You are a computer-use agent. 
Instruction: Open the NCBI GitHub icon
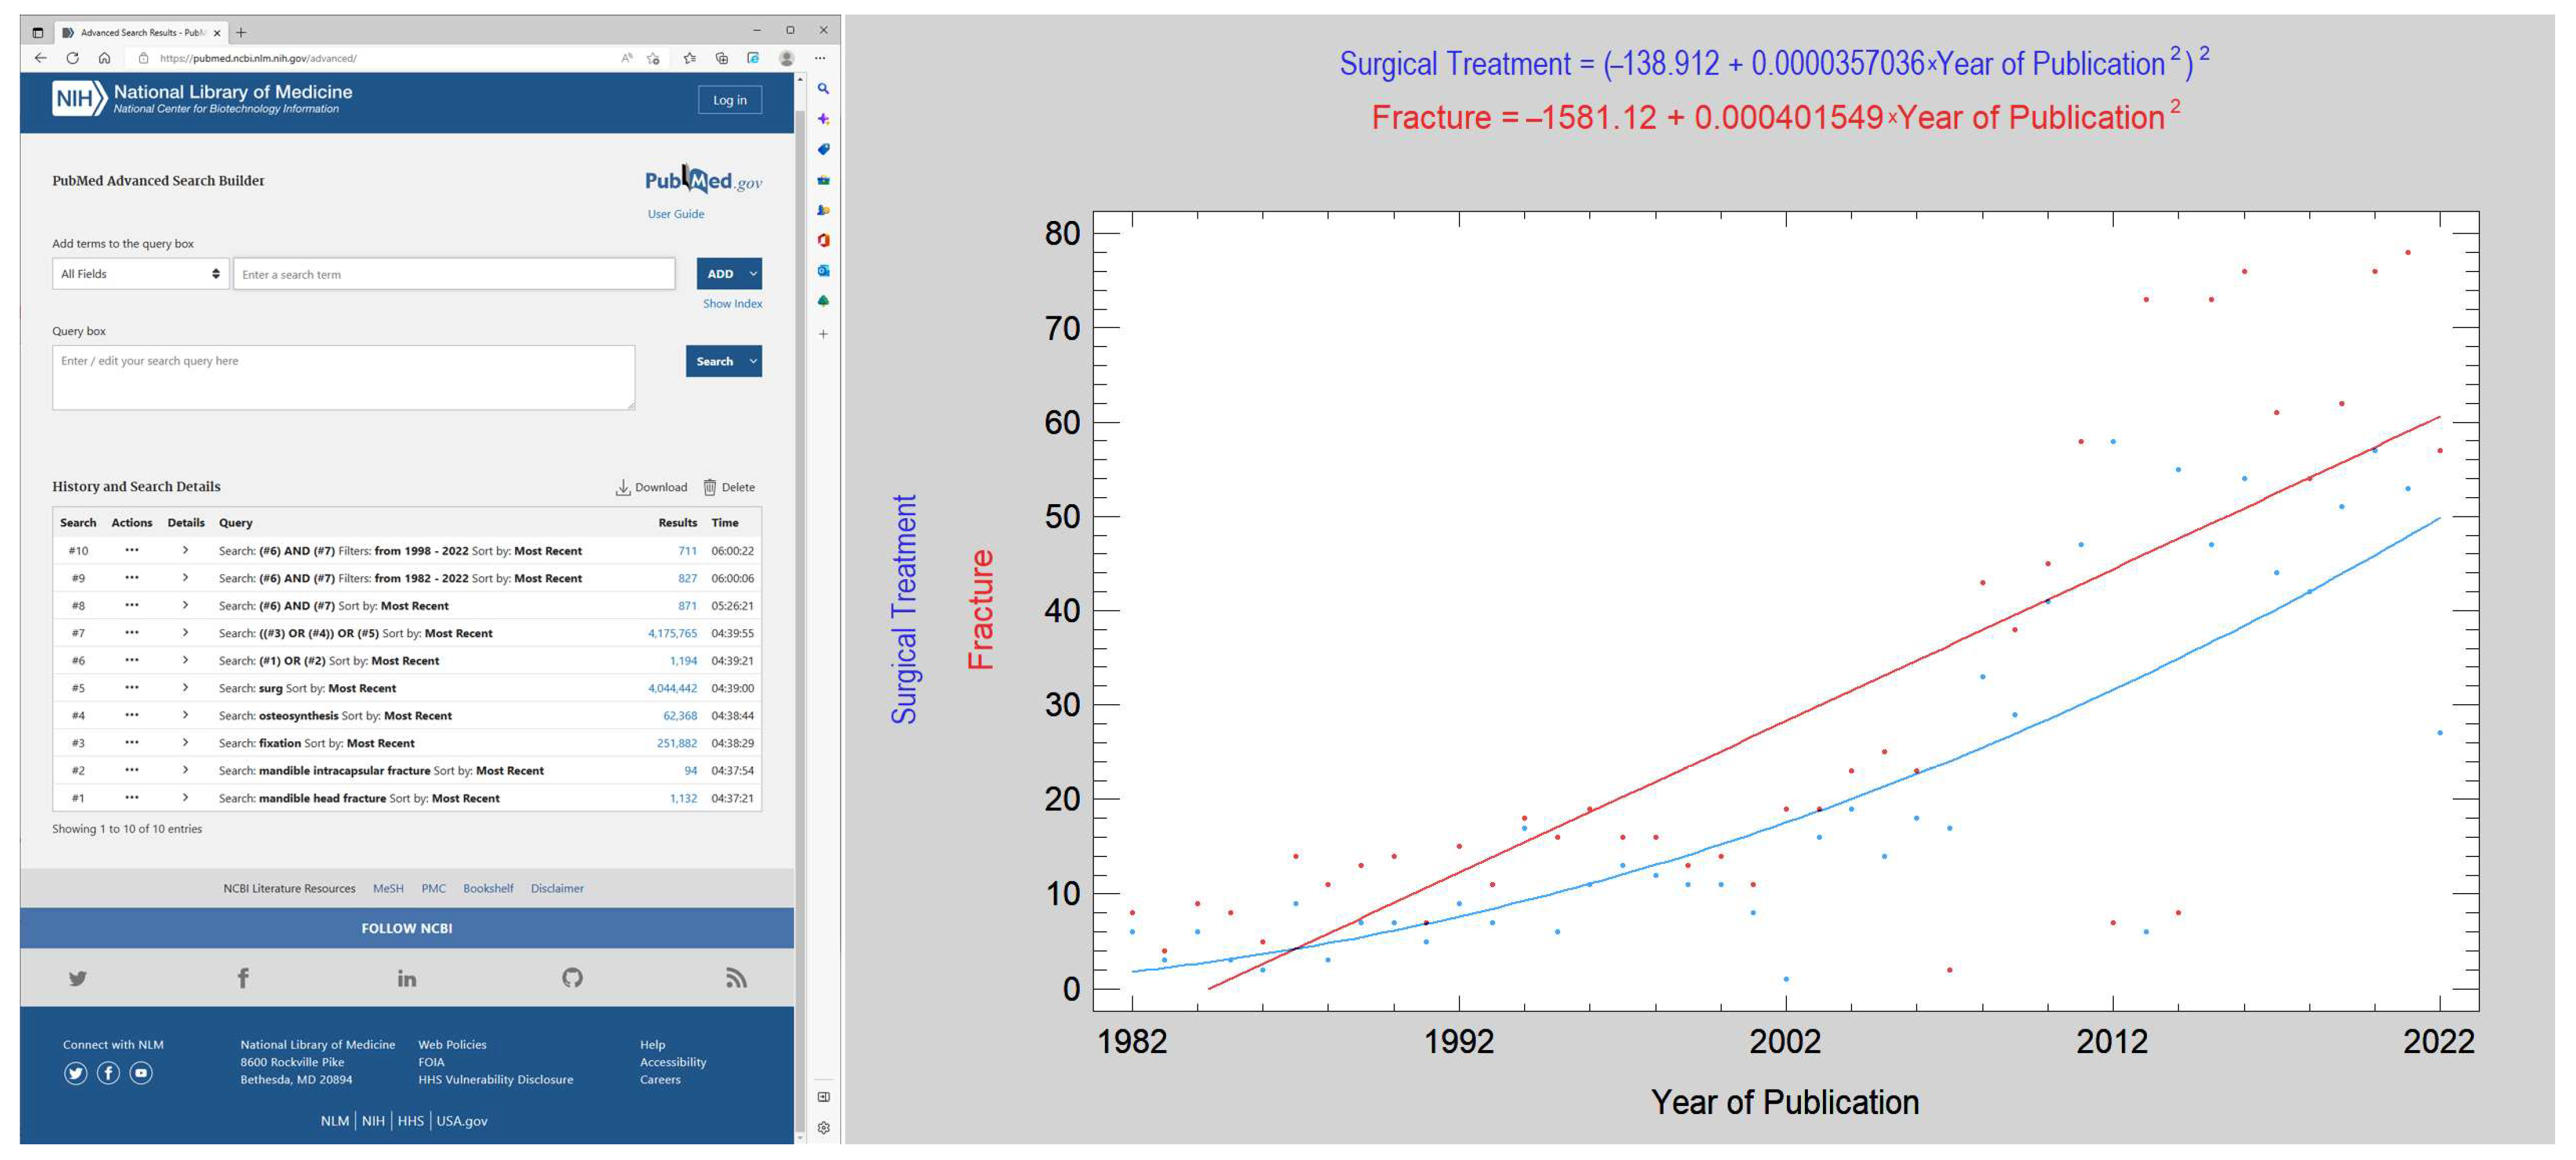tap(572, 978)
